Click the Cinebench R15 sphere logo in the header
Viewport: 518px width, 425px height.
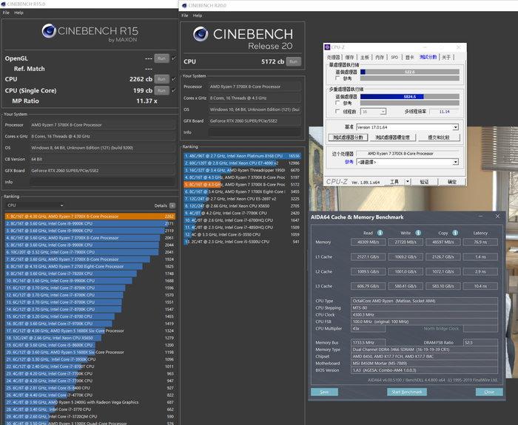[x=49, y=31]
